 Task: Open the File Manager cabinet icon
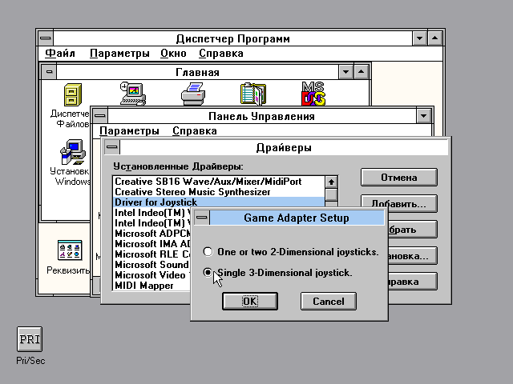coord(73,94)
